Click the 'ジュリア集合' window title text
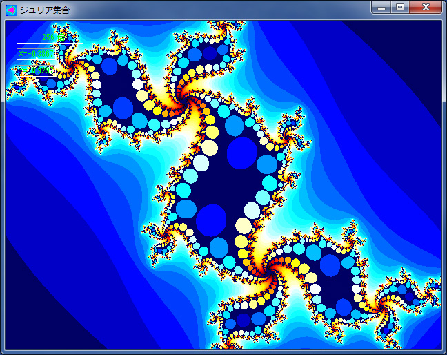The height and width of the screenshot is (355, 447). pos(45,10)
